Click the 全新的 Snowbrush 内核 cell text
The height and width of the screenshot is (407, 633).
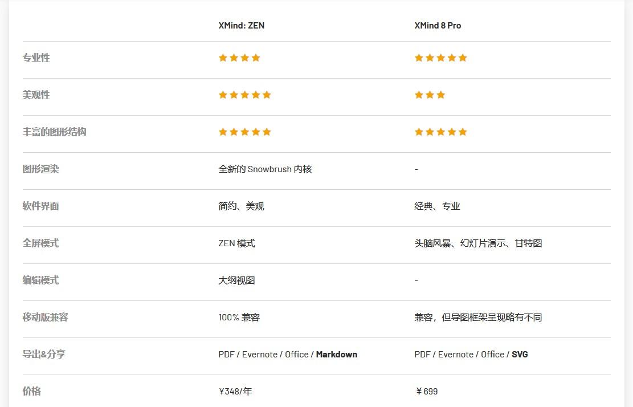[265, 169]
